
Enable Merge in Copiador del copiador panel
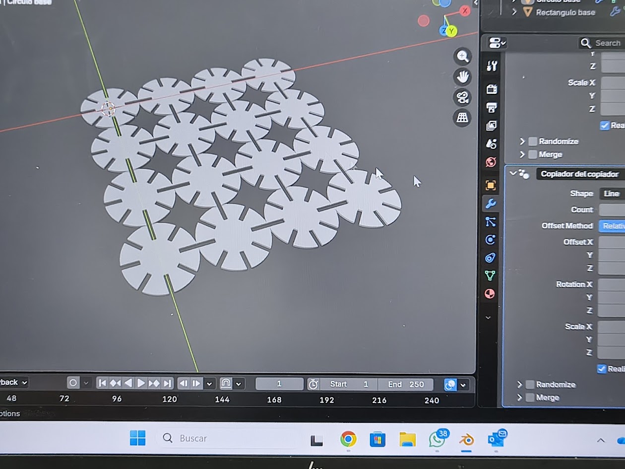coord(530,398)
